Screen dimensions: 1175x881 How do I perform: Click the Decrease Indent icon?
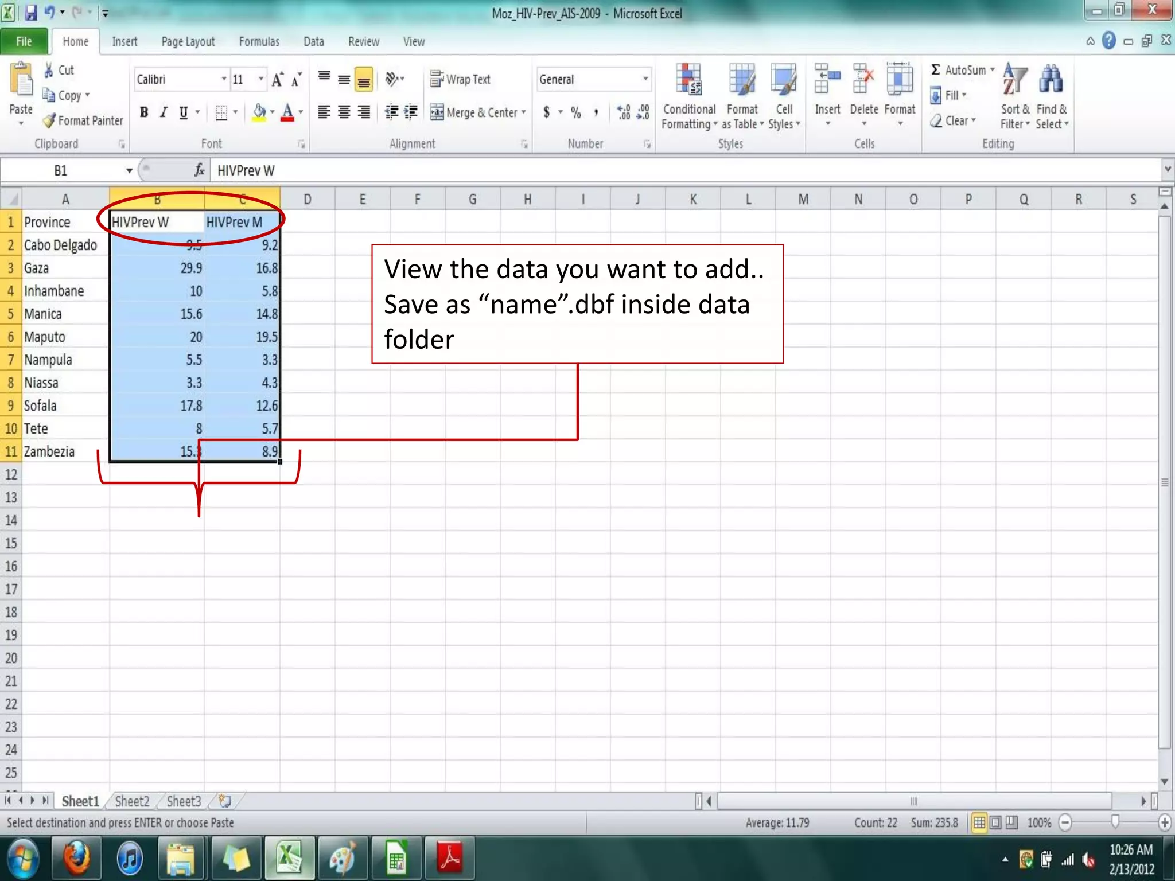click(391, 112)
